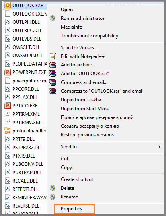Click the OUTLOOK.EXE.M blank file icon
The image size is (166, 216).
point(8,14)
